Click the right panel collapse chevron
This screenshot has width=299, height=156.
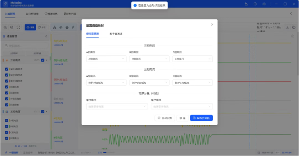pos(291,14)
